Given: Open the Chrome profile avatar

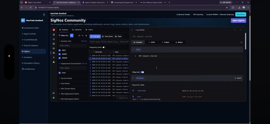Looking at the screenshot, I should (x=244, y=8).
